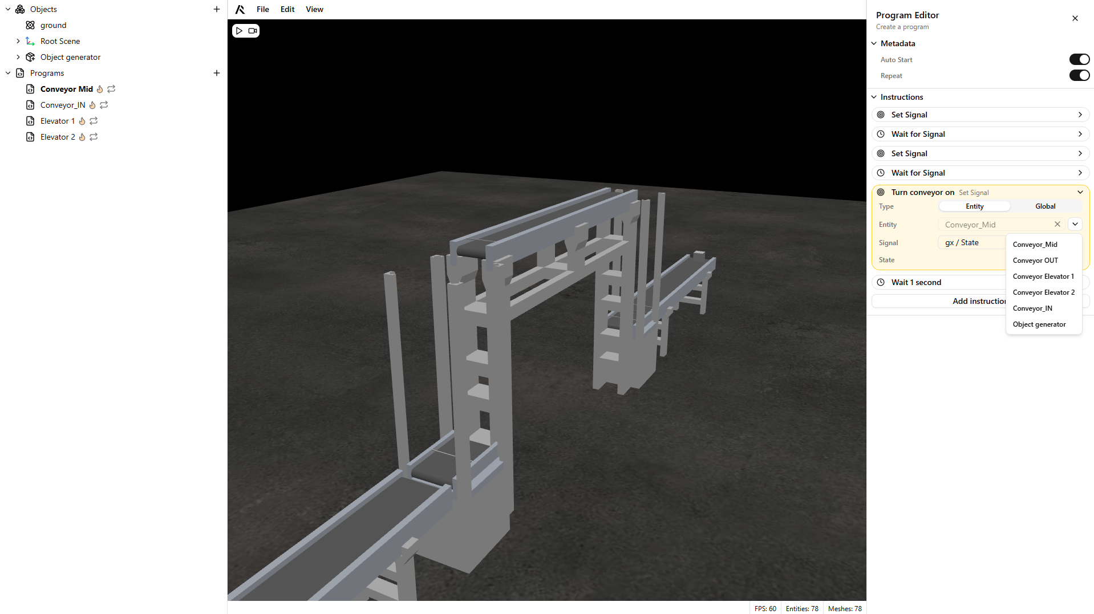The width and height of the screenshot is (1094, 614).
Task: Switch signal type to Global
Action: coord(1045,206)
